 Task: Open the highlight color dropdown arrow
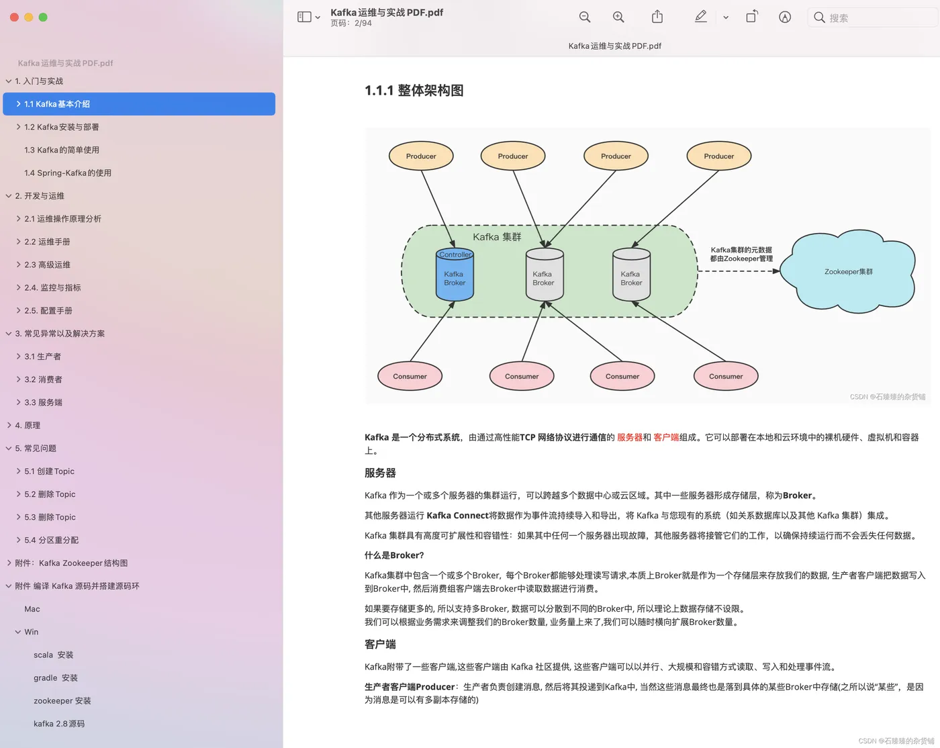click(x=726, y=17)
